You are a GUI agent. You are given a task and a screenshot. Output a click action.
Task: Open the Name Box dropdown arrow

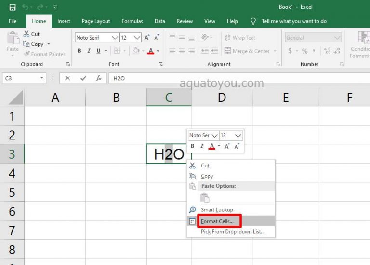(x=42, y=78)
